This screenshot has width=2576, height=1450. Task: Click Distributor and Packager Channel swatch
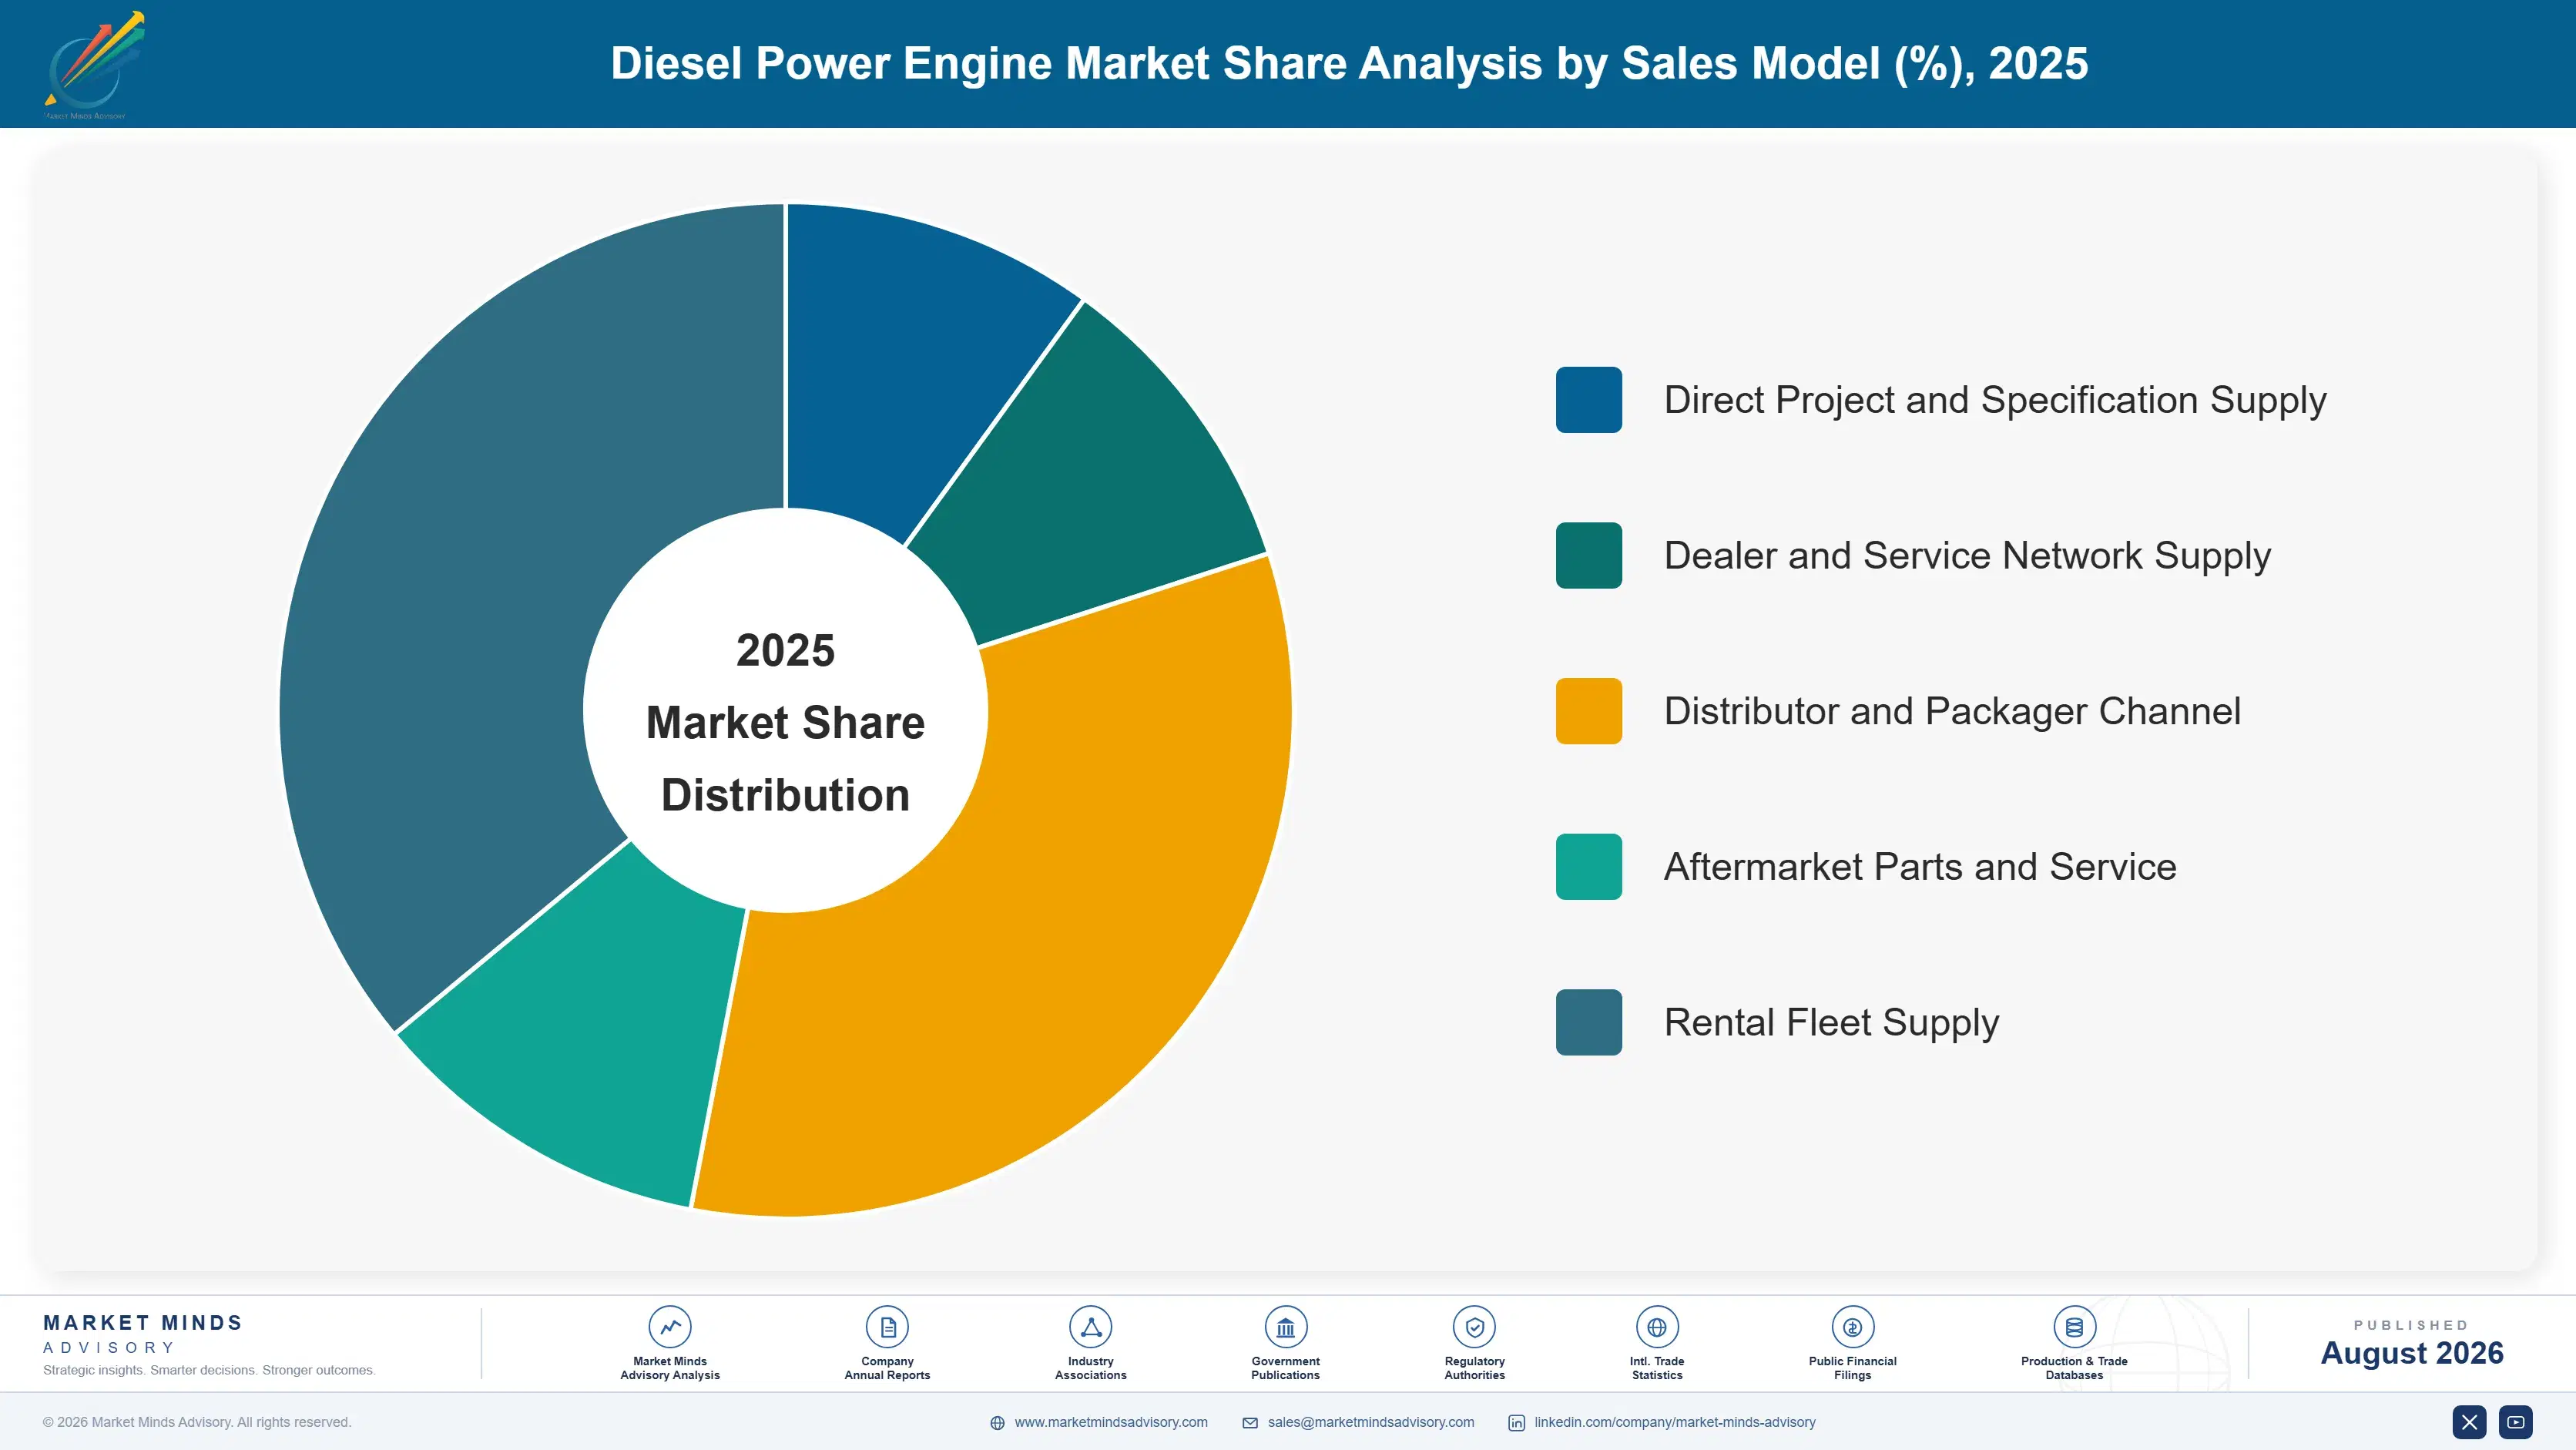[1588, 711]
